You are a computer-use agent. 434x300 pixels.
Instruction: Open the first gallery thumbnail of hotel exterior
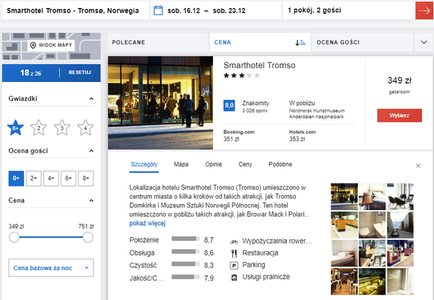click(x=344, y=197)
